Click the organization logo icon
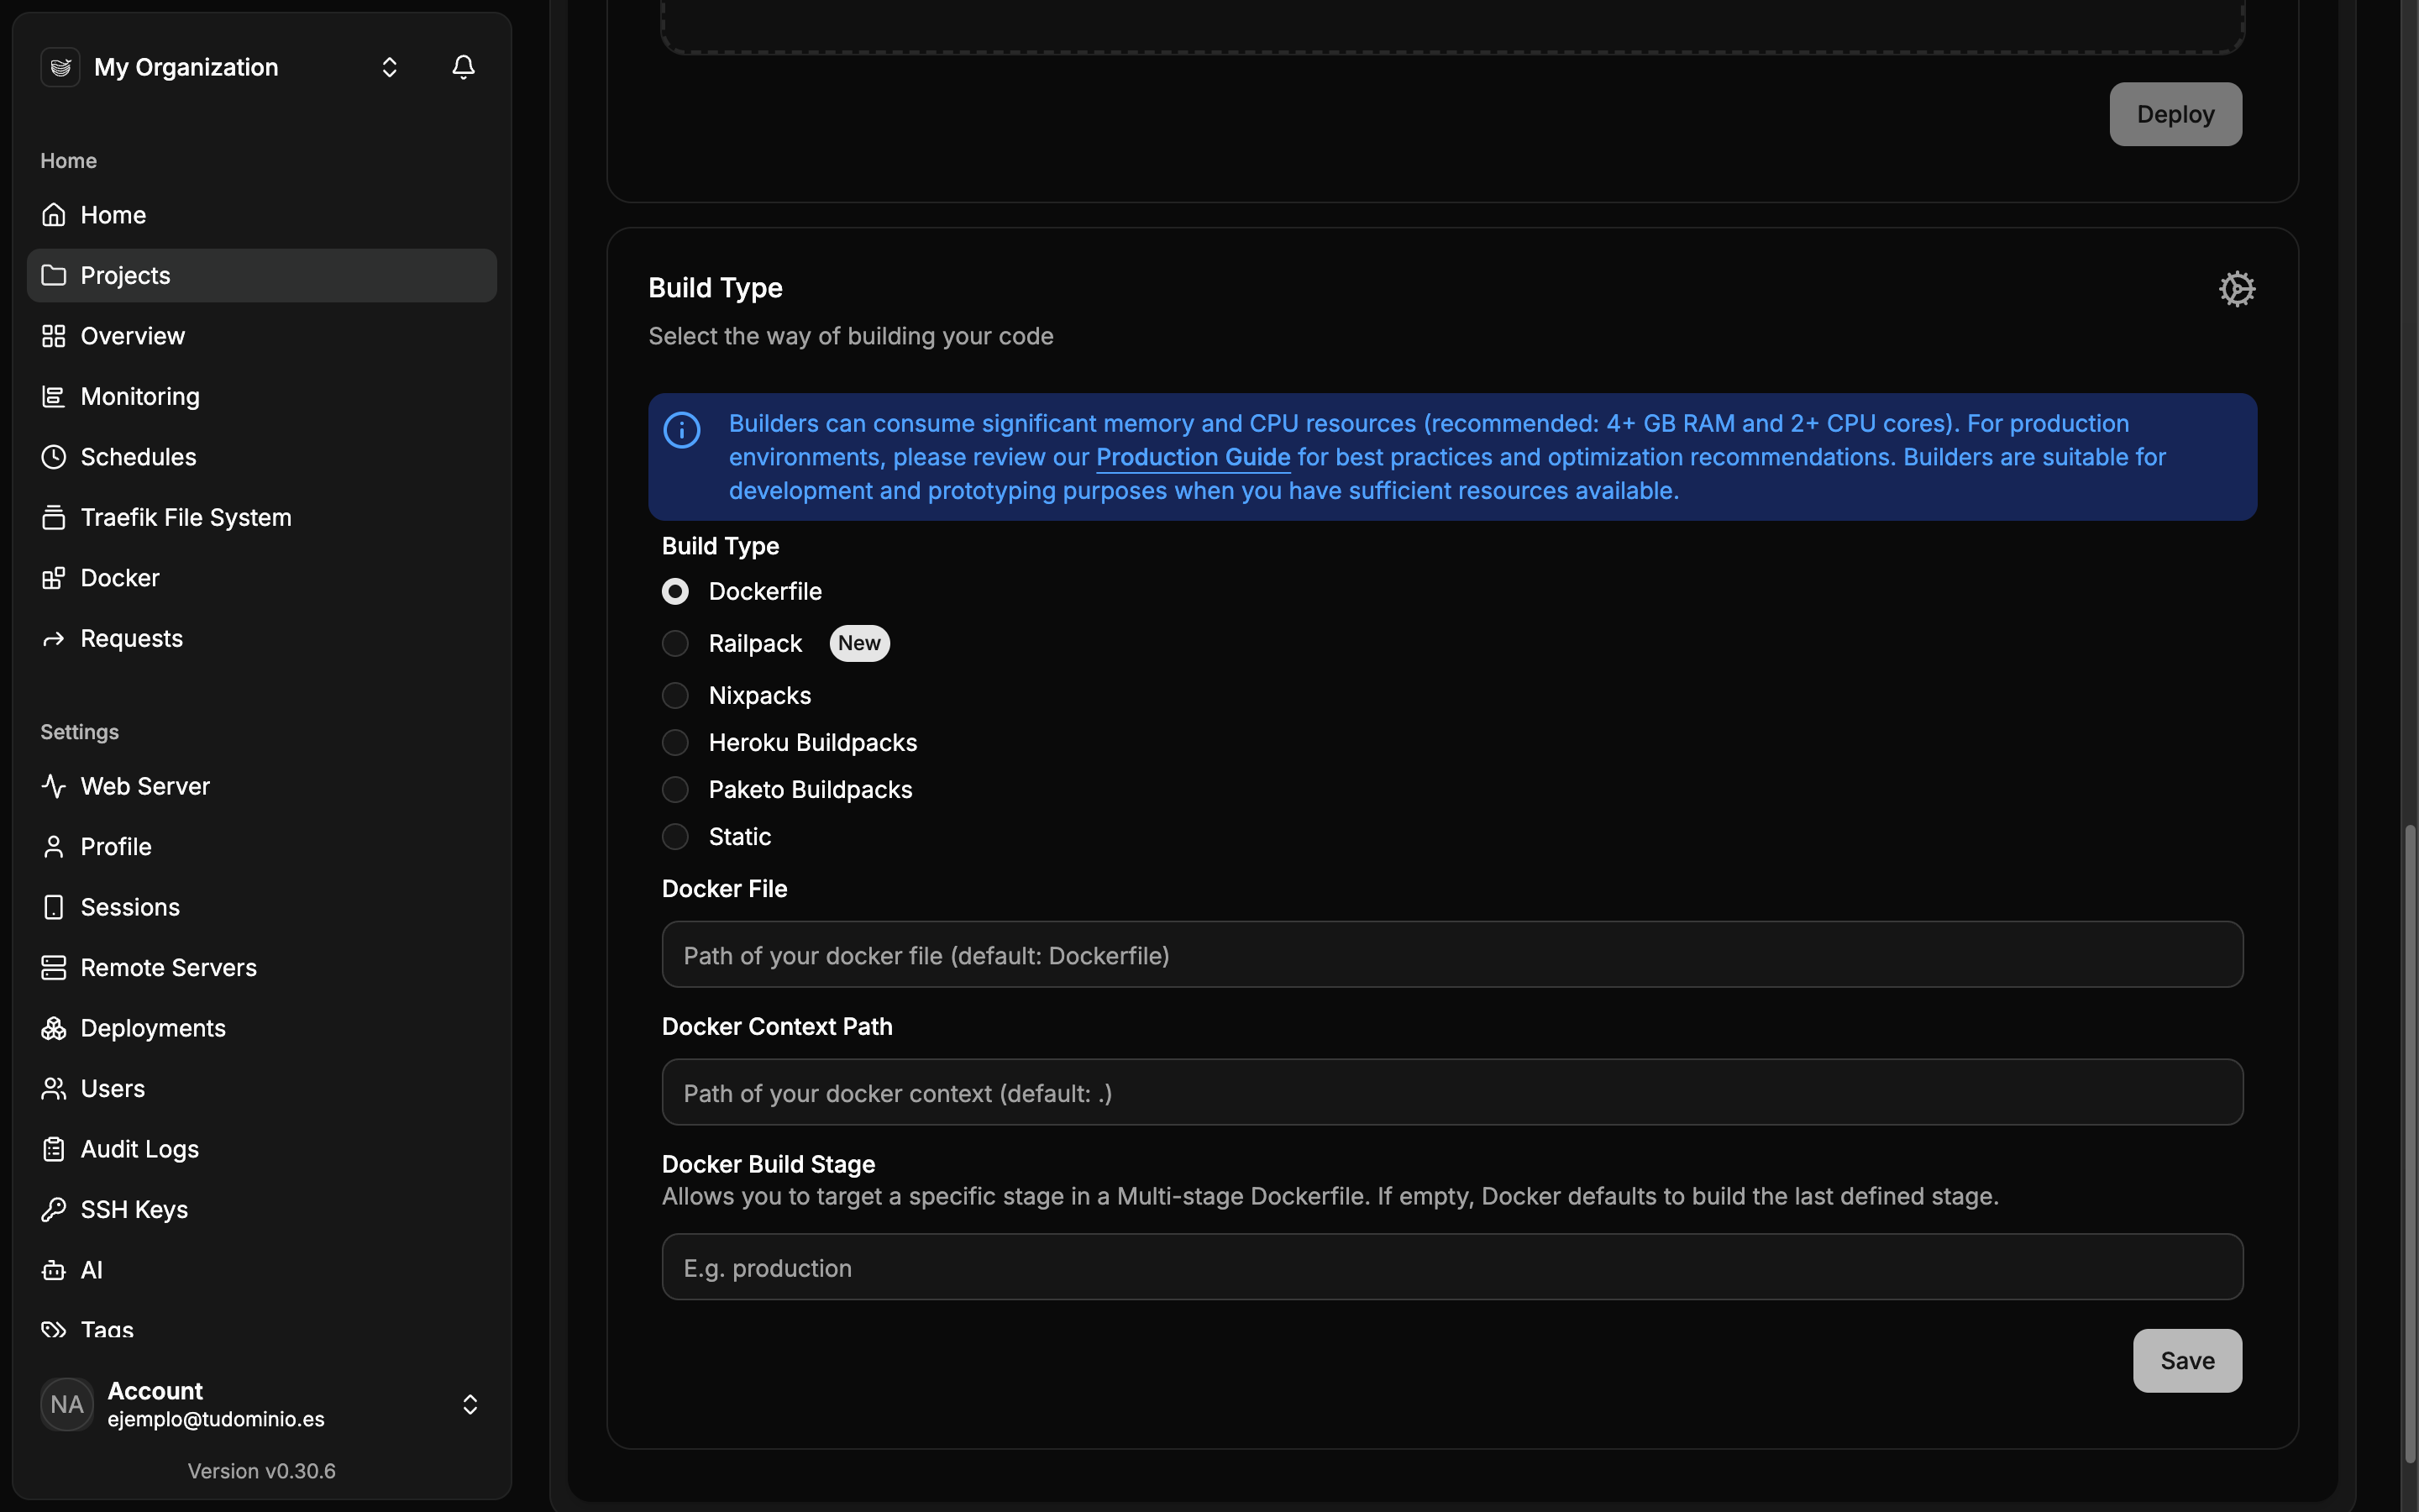Viewport: 2419px width, 1512px height. click(60, 67)
